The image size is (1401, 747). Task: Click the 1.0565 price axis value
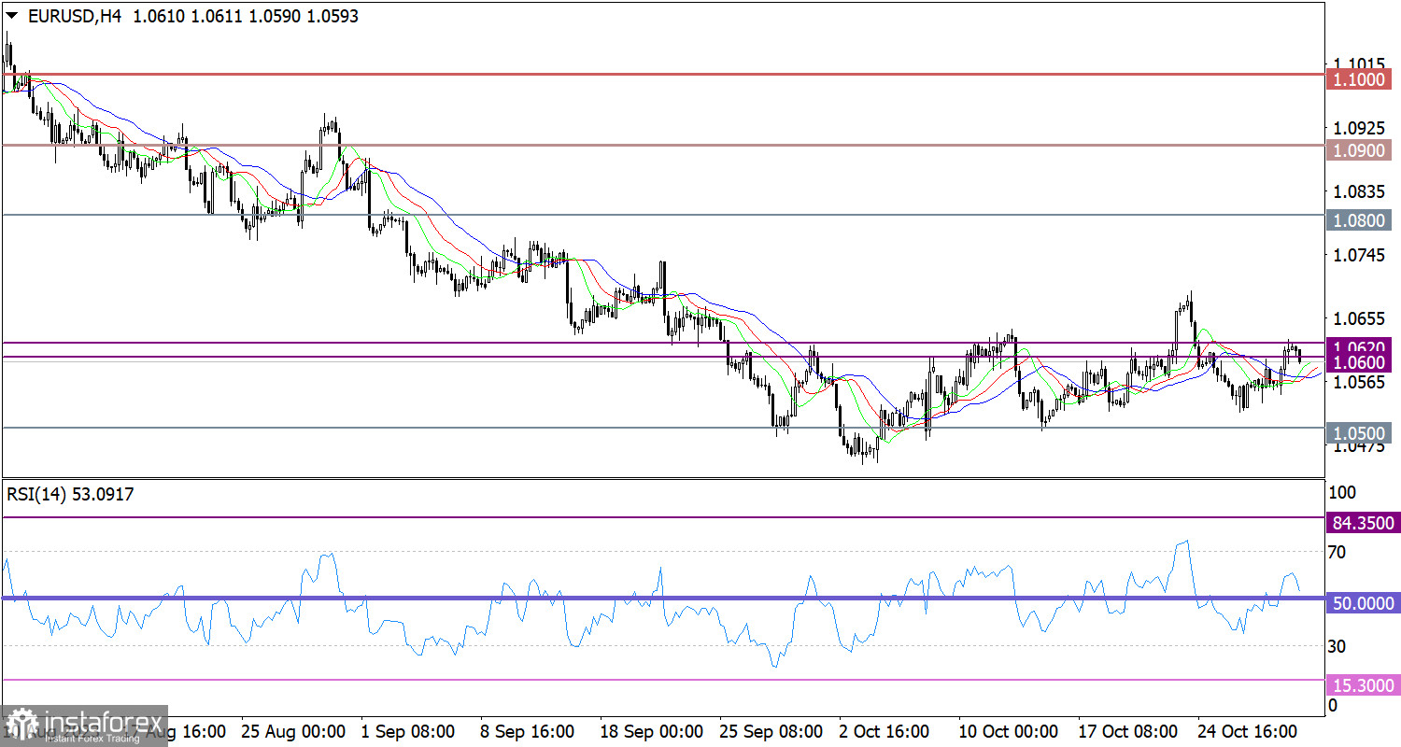[1359, 382]
